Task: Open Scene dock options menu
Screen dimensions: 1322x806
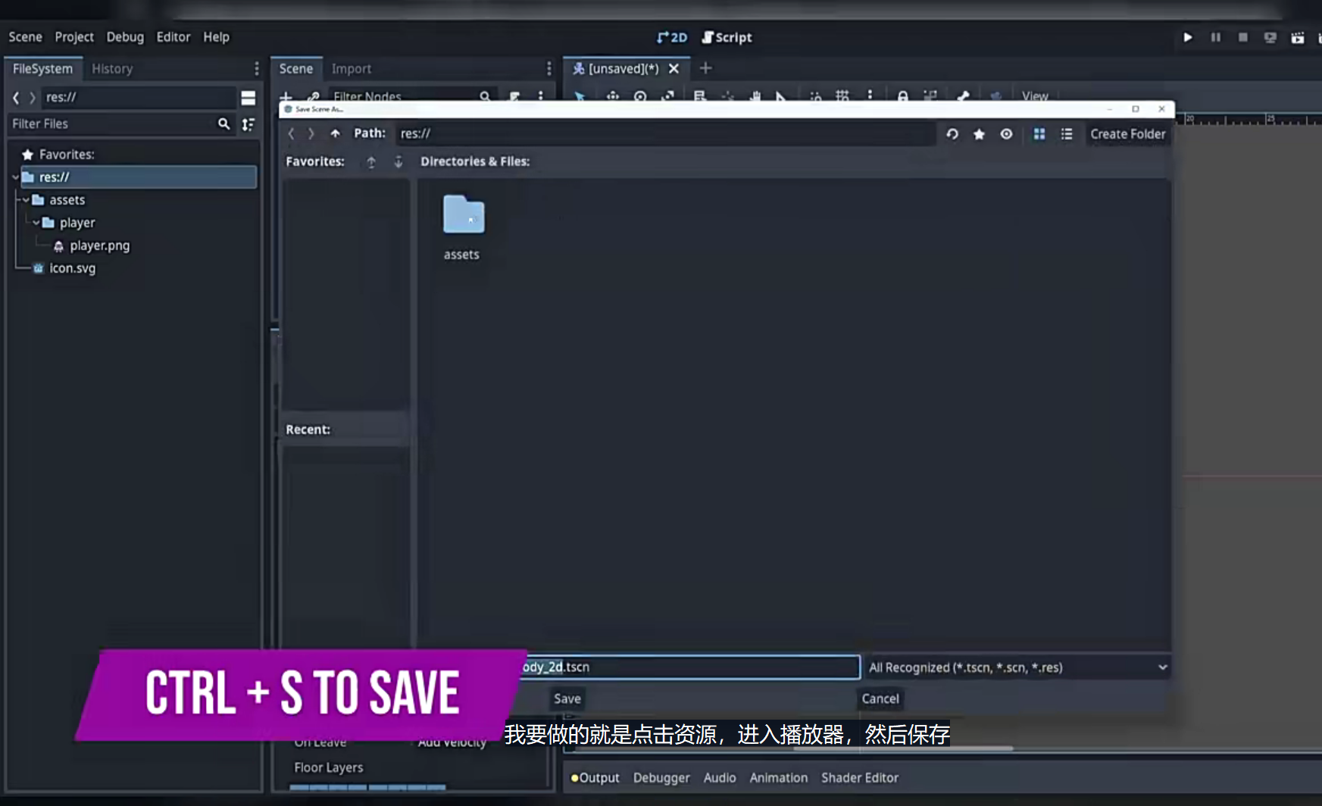Action: point(548,69)
